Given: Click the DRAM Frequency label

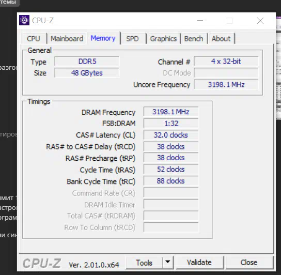Looking at the screenshot, I should pyautogui.click(x=108, y=113).
